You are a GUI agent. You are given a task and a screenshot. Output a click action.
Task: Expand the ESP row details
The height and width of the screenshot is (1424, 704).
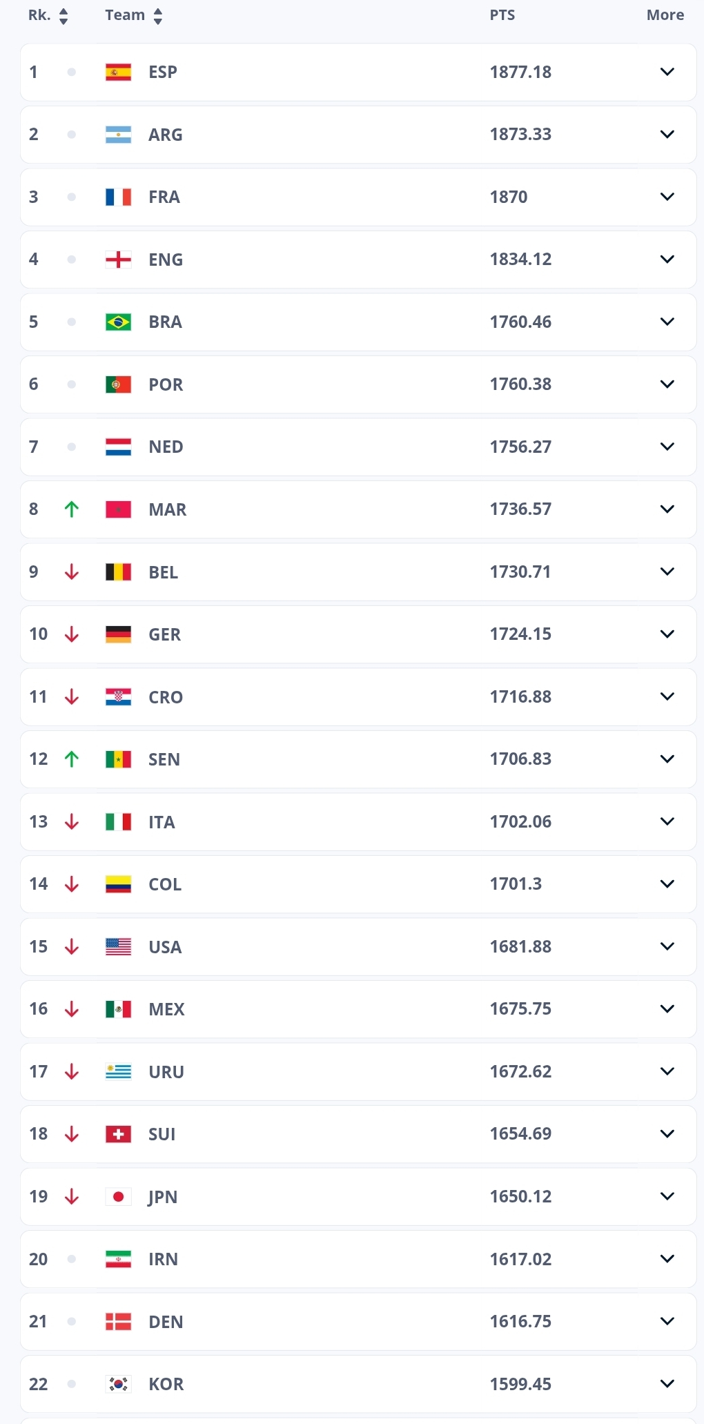click(667, 72)
